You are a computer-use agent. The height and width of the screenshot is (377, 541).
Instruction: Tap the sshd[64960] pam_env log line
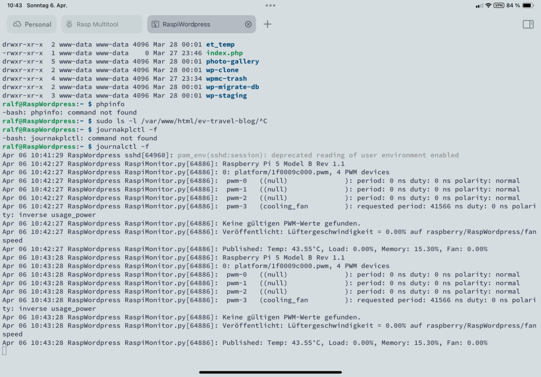coord(230,155)
